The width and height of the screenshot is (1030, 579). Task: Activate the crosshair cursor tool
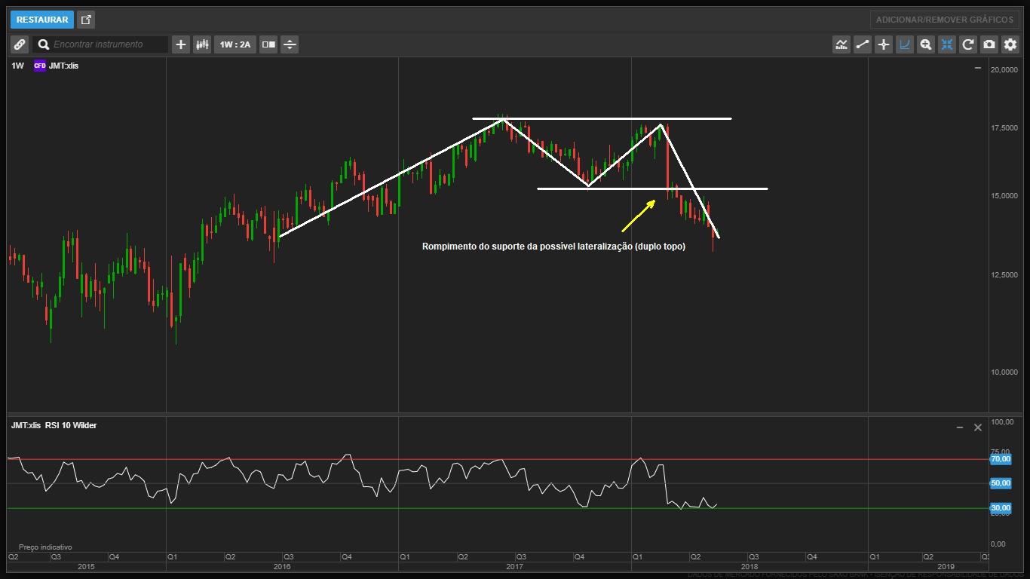(884, 44)
